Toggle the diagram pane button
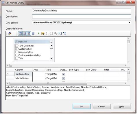Viewport: 137px width, 114px height. 20,34
